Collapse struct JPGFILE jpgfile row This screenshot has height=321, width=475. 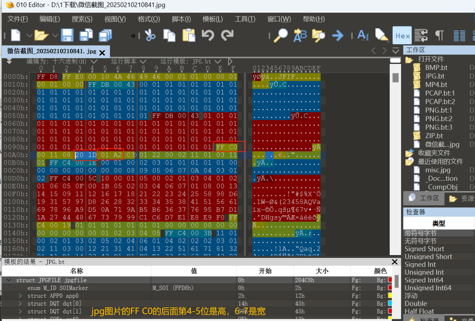pyautogui.click(x=9, y=280)
